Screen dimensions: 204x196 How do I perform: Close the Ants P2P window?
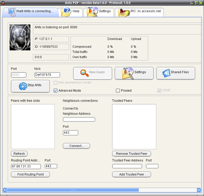coord(201,3)
